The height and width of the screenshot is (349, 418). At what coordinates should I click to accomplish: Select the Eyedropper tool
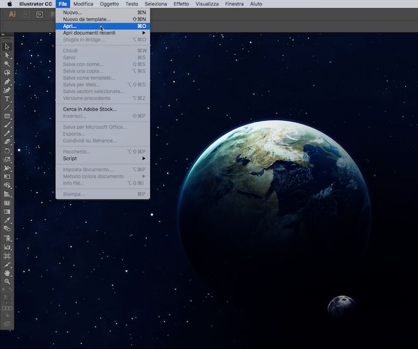click(x=7, y=220)
